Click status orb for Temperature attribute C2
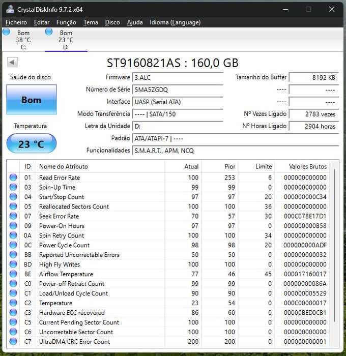This screenshot has height=356, width=346. [13, 303]
